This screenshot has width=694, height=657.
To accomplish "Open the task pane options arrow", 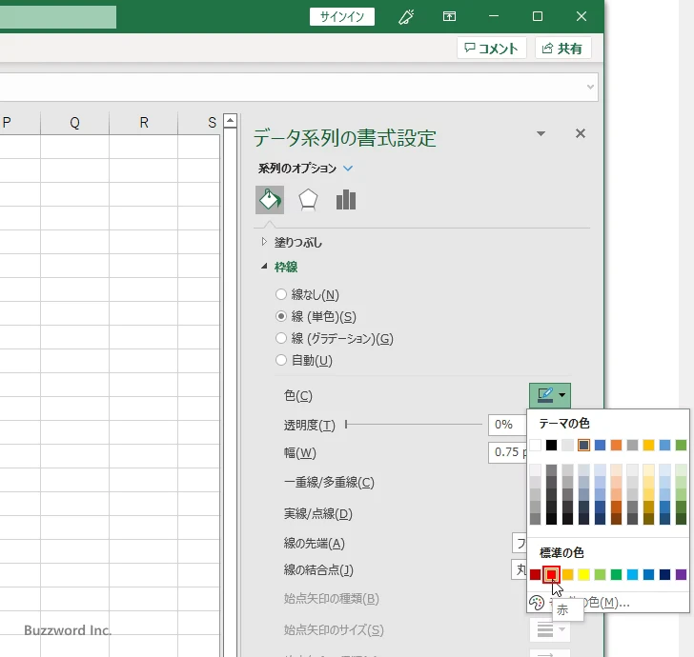I will 541,133.
